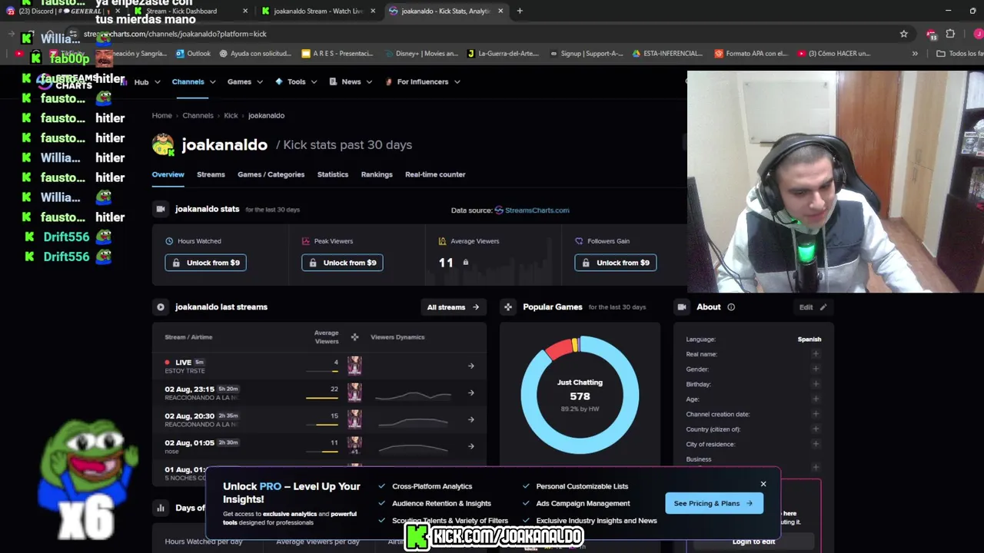Show hidden bookmarks with the chevron overflow
This screenshot has height=553, width=984.
[915, 54]
